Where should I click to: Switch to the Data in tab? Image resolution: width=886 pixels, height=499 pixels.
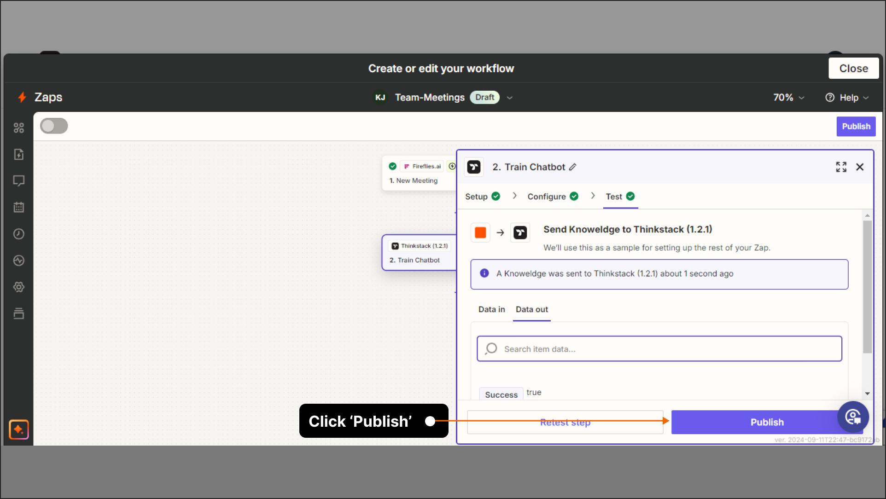point(491,309)
